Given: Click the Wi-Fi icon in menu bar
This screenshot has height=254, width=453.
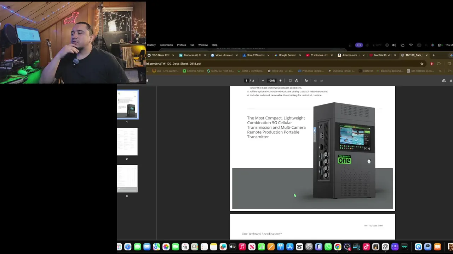Looking at the screenshot, I should point(411,45).
